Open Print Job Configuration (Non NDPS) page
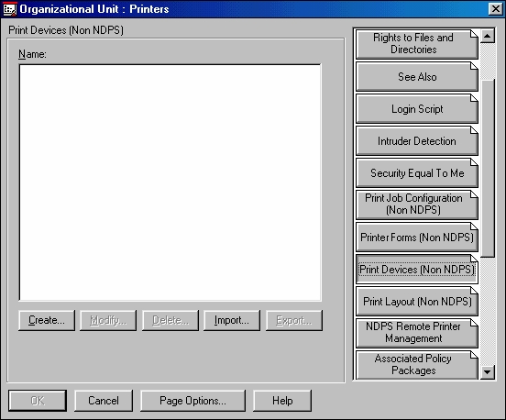 (416, 205)
